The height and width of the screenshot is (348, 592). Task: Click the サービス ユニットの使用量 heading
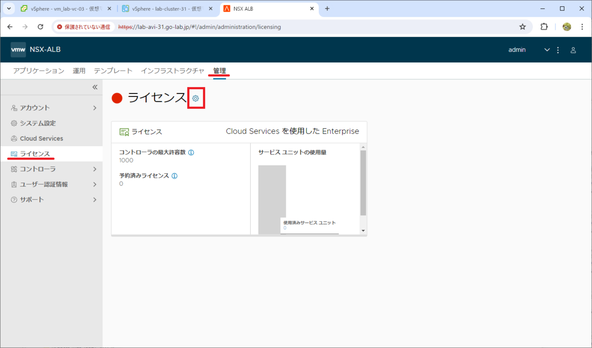pos(292,152)
